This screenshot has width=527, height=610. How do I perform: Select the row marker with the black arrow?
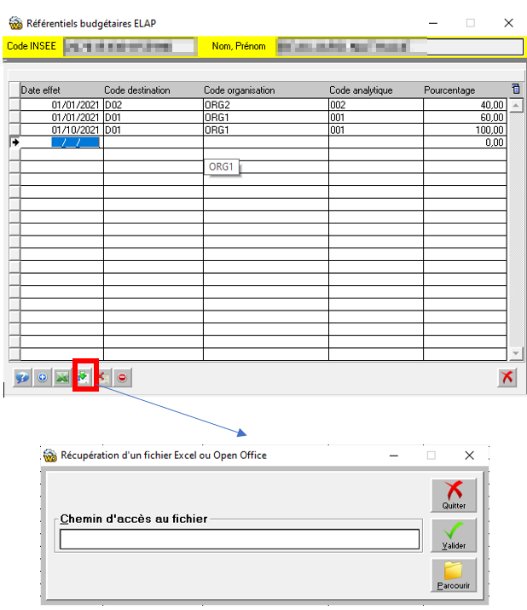pos(14,142)
